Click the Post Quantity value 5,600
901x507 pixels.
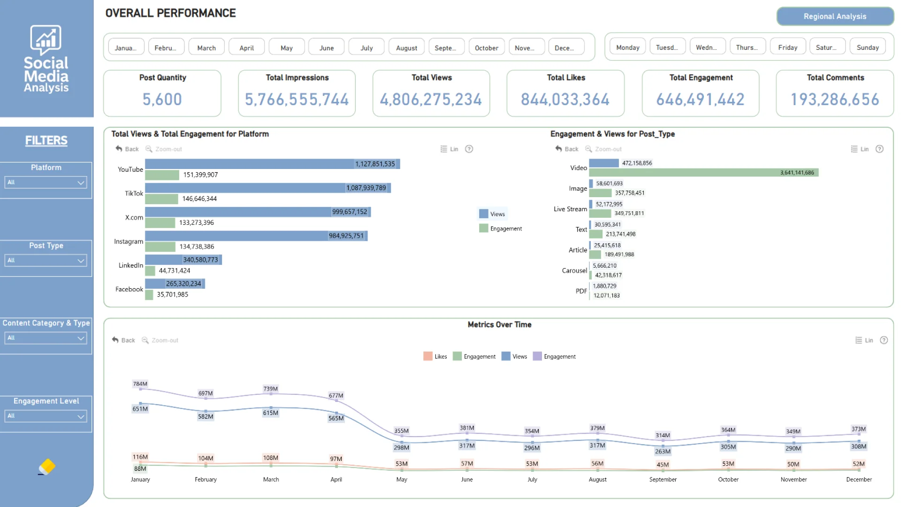[162, 100]
